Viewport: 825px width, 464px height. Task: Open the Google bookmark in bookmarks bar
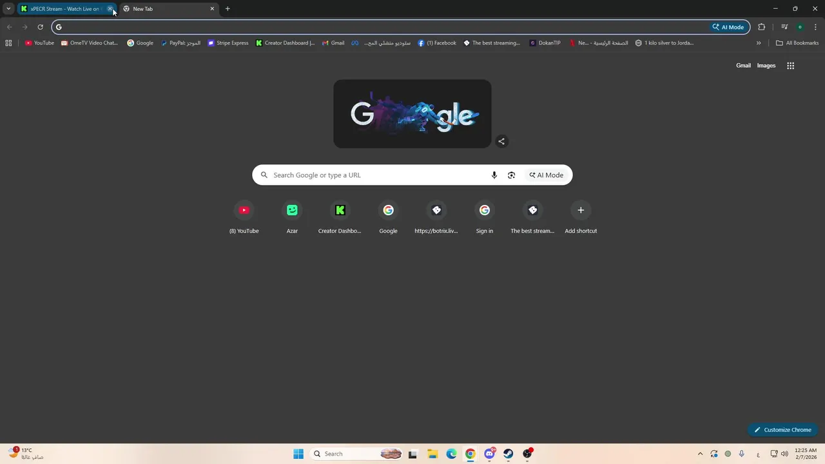(140, 43)
